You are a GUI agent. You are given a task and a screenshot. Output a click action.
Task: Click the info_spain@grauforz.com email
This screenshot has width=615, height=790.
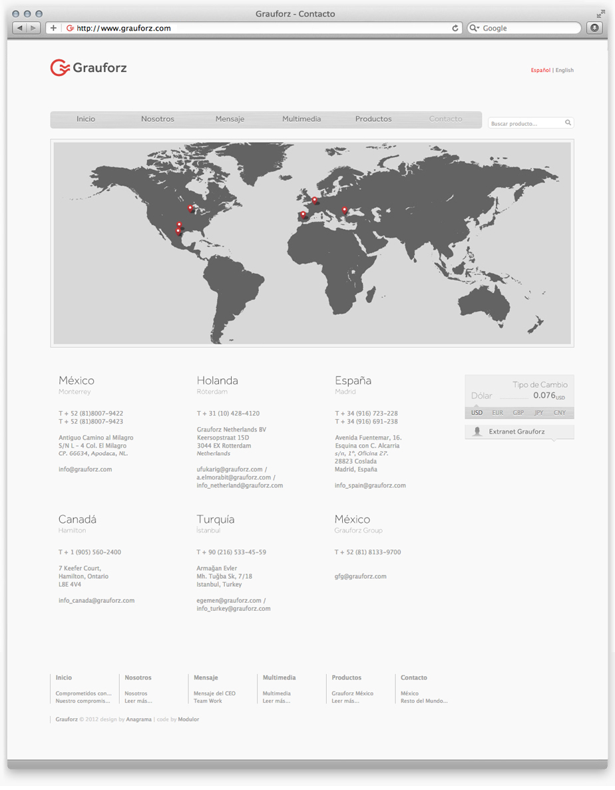[x=370, y=486]
